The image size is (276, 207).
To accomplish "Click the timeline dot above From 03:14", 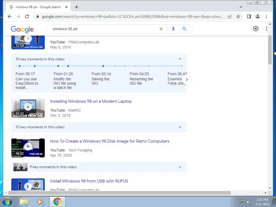I will tap(103, 66).
